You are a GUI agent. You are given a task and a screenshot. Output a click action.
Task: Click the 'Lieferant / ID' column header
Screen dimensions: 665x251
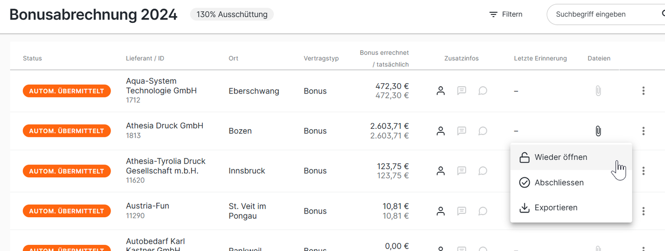(x=145, y=58)
